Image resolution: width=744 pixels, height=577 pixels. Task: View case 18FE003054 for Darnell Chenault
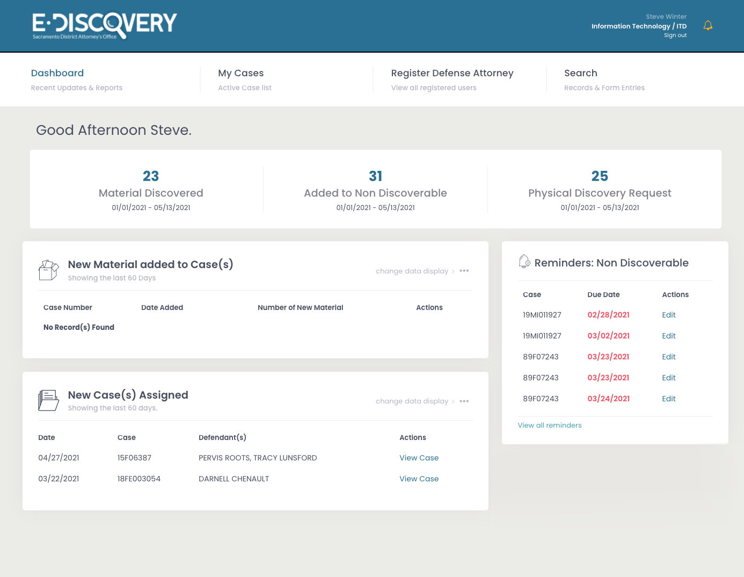point(419,479)
